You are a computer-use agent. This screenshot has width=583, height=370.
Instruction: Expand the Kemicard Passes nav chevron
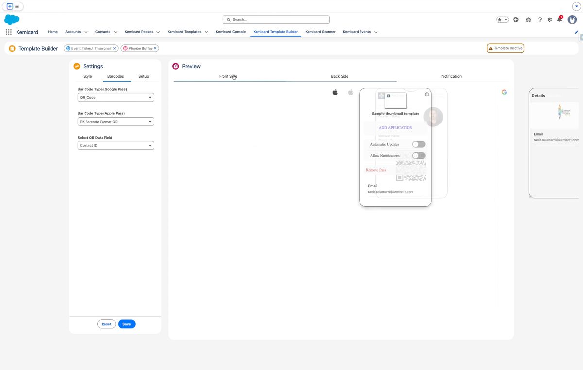[158, 32]
